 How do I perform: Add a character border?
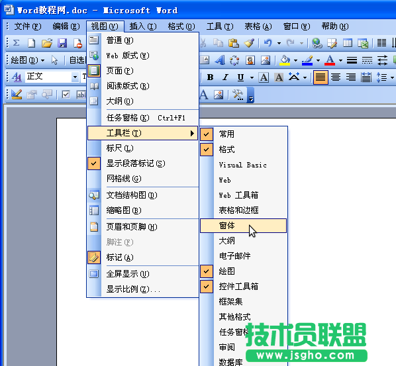[x=264, y=77]
